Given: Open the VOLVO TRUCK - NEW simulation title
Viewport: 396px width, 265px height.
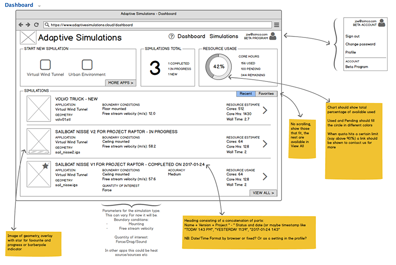Looking at the screenshot, I should click(x=76, y=99).
